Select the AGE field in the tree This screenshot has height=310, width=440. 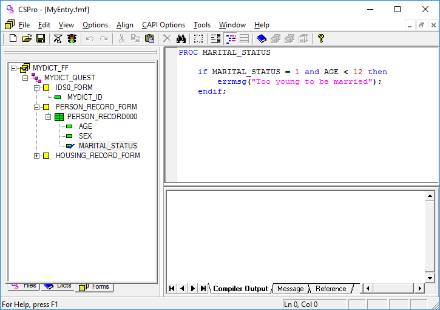[86, 126]
